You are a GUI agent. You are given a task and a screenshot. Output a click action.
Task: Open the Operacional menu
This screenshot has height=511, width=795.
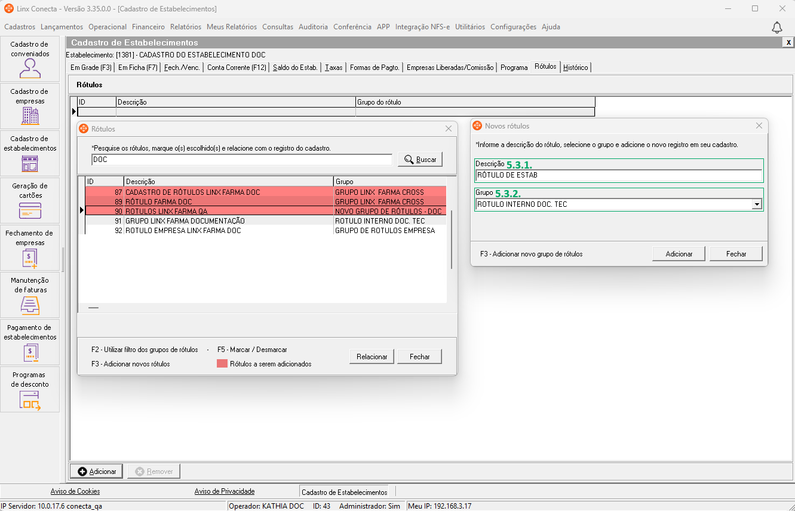(x=108, y=27)
